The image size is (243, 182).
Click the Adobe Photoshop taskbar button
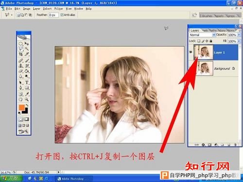pyautogui.click(x=73, y=179)
